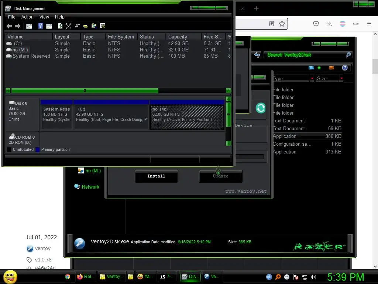Toggle the action pane icon in toolbar

tap(49, 26)
